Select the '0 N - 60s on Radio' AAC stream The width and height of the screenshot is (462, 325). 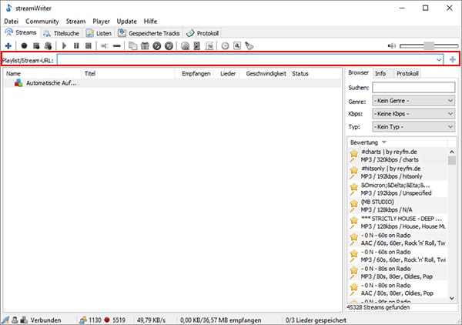pos(397,240)
